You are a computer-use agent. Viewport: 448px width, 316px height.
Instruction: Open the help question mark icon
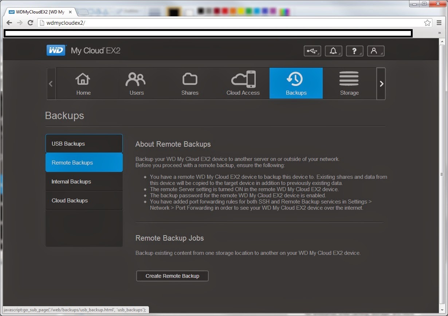[x=354, y=51]
